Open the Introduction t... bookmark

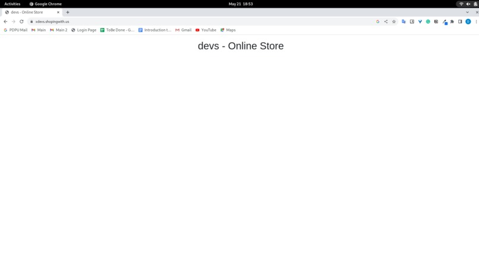click(155, 30)
